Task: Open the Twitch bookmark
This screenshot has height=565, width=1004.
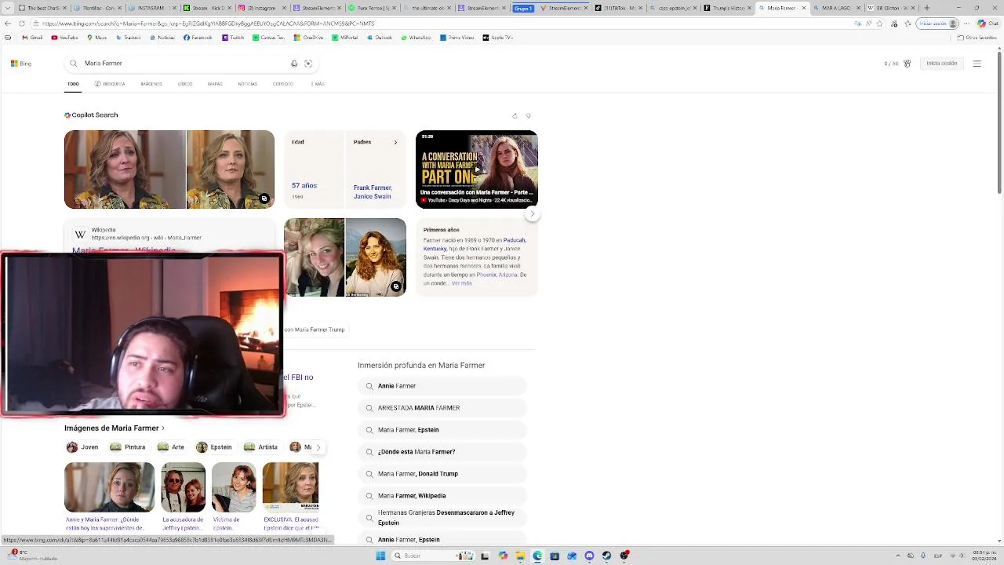Action: point(234,38)
